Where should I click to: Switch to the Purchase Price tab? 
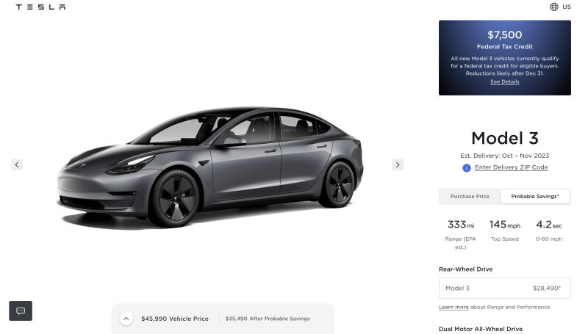coord(470,196)
